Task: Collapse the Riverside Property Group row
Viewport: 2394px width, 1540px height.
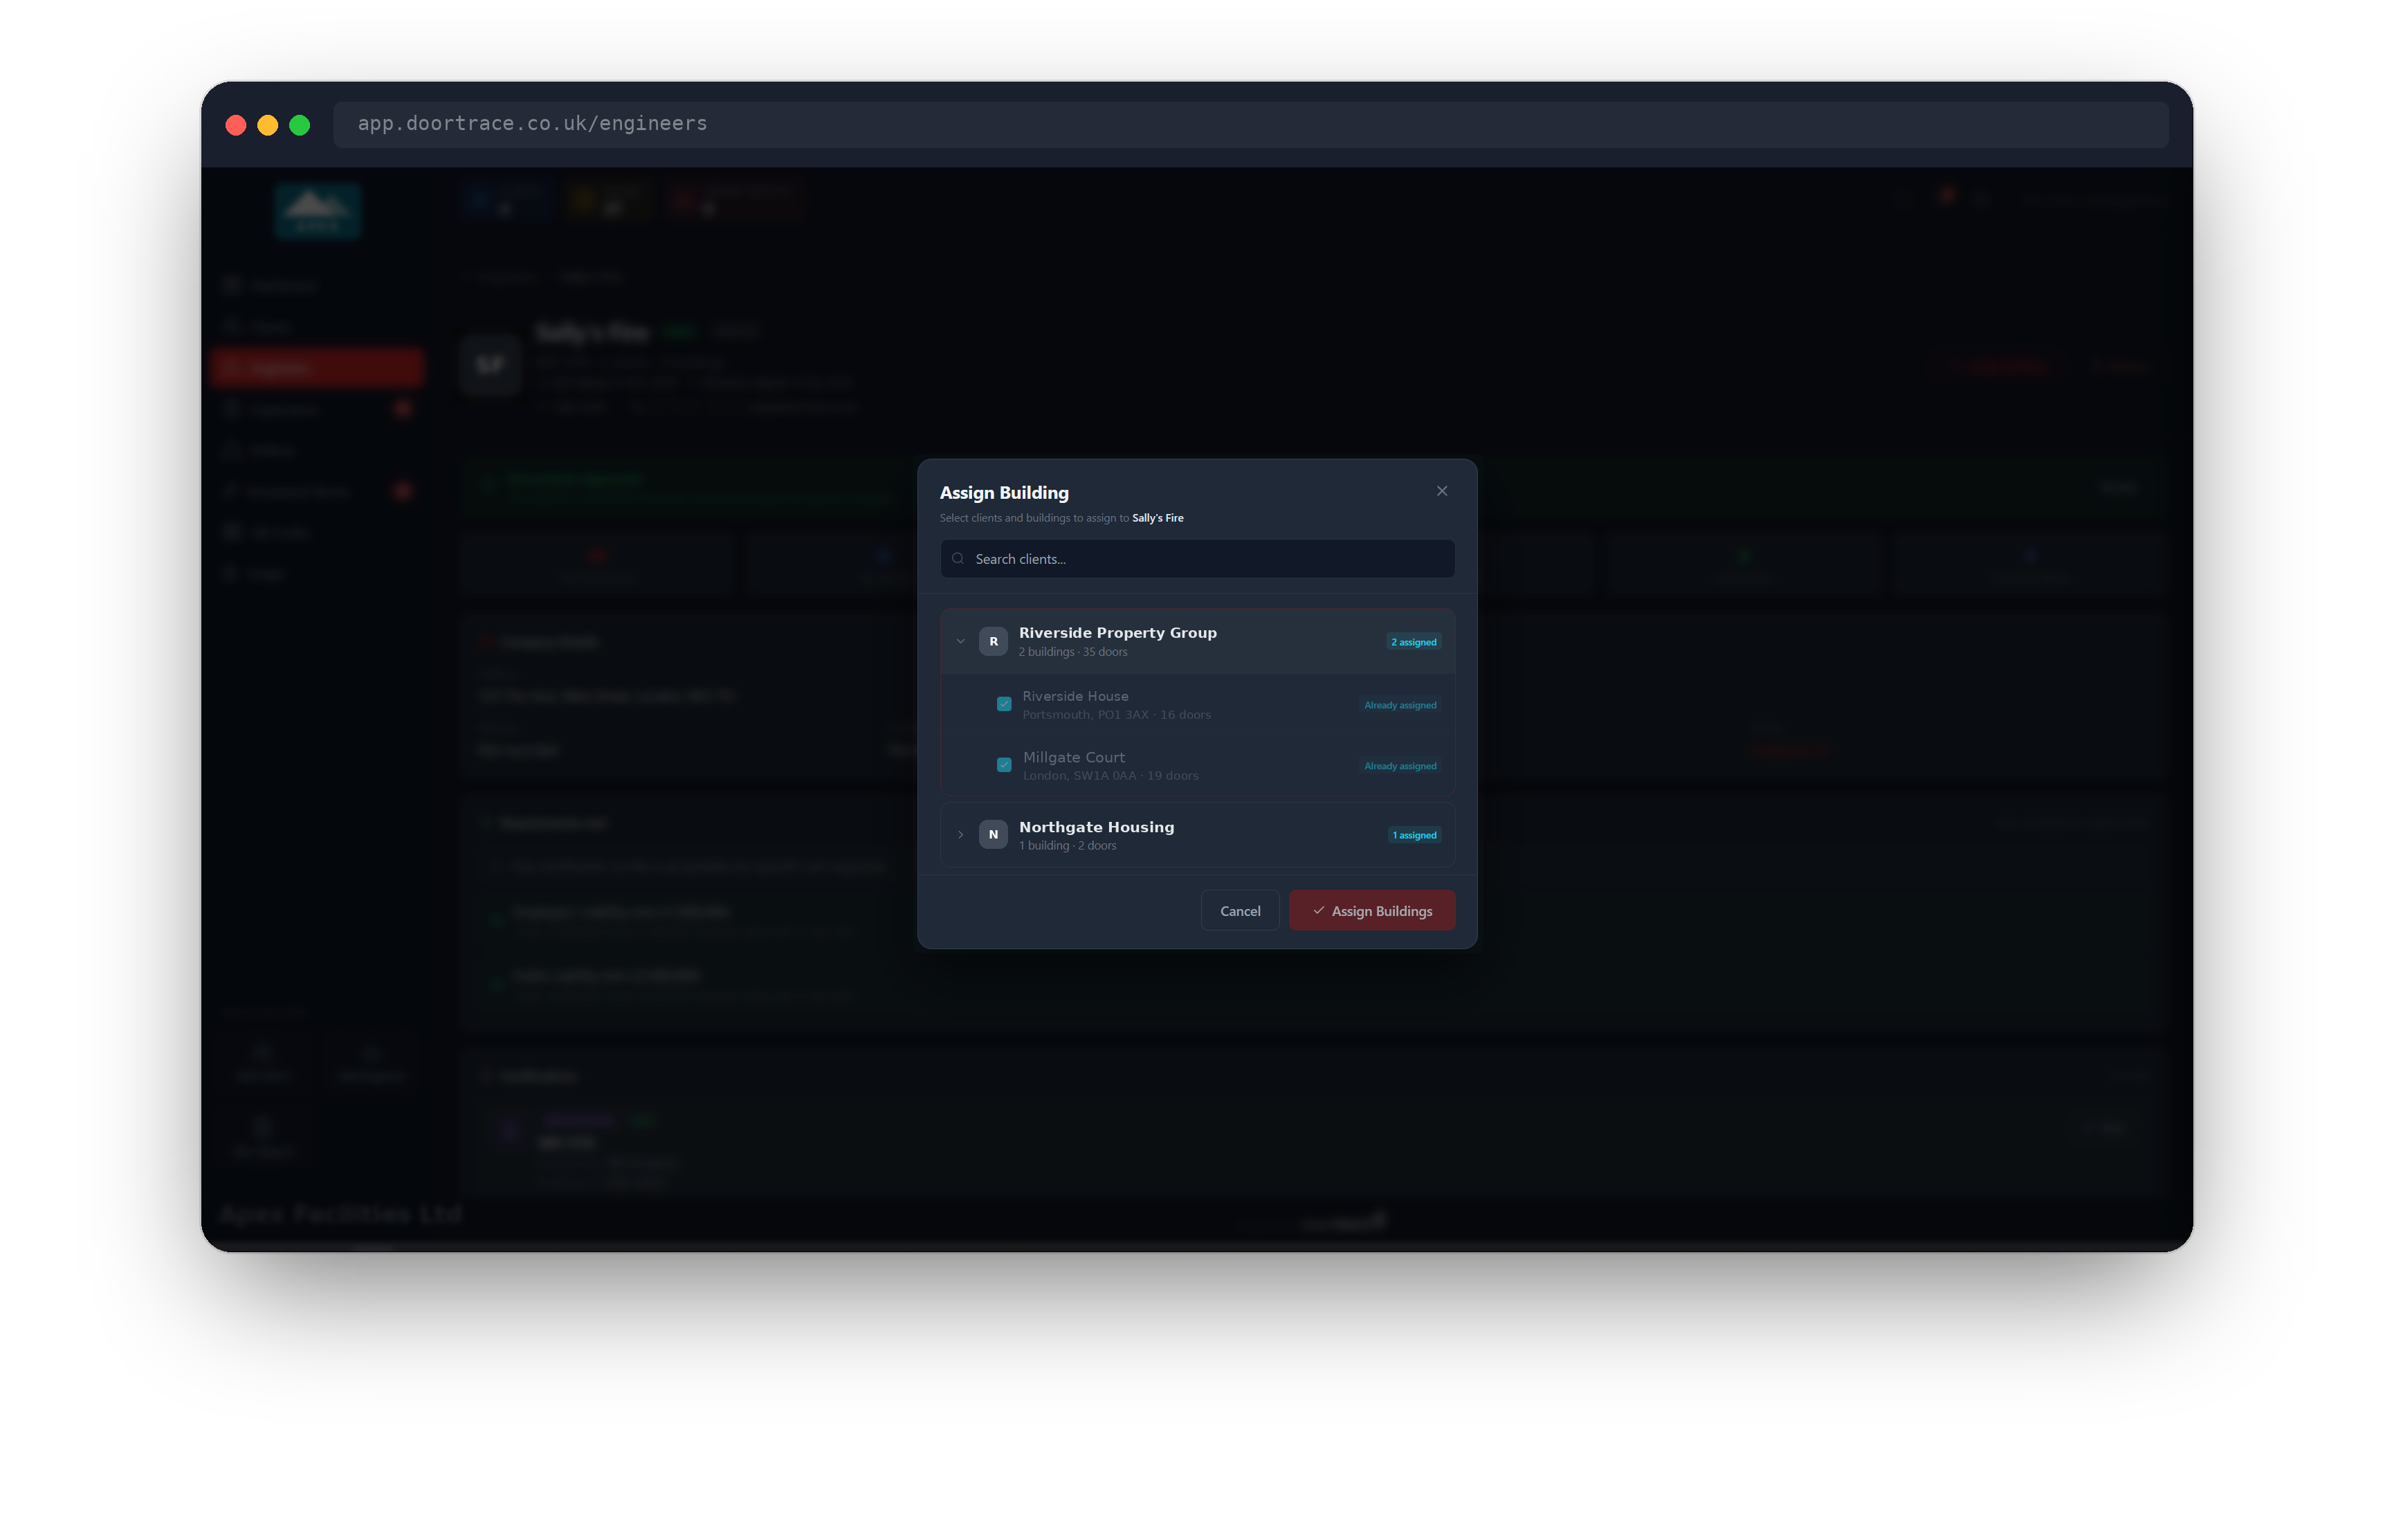Action: (960, 641)
